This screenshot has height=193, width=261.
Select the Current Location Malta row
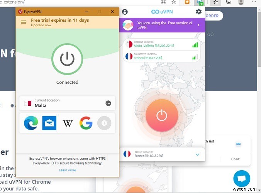pos(67,103)
